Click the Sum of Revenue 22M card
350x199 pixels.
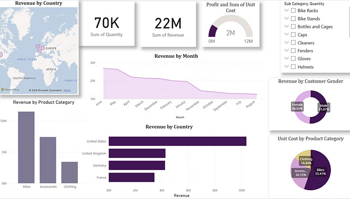coord(168,24)
